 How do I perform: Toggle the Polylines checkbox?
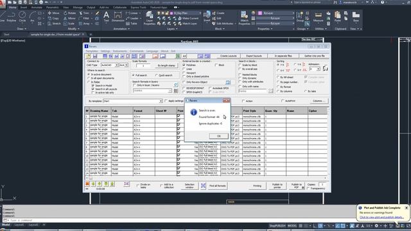[x=184, y=65]
